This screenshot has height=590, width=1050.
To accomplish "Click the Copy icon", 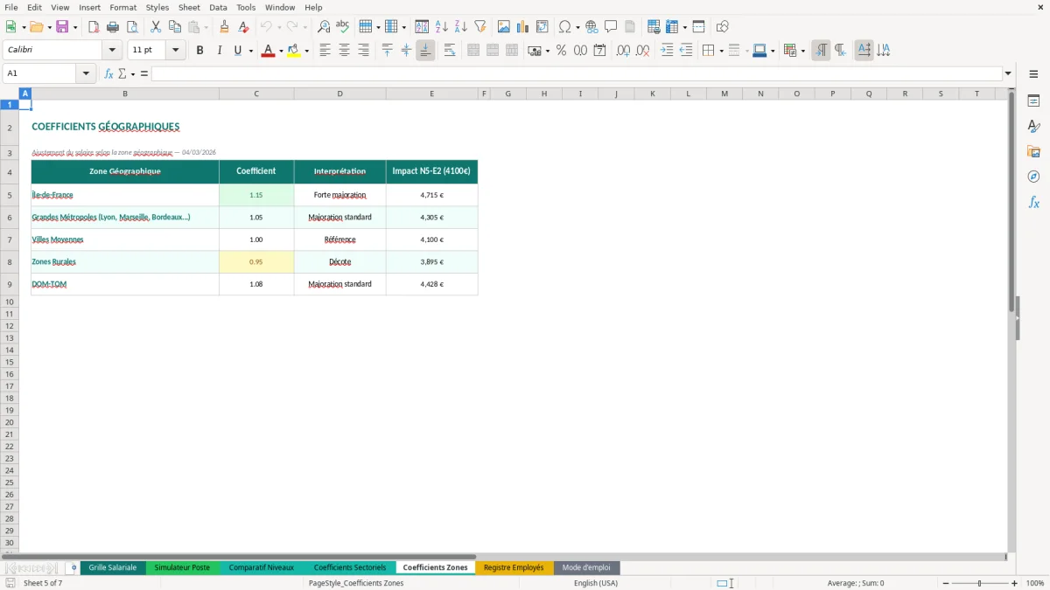I will click(175, 27).
